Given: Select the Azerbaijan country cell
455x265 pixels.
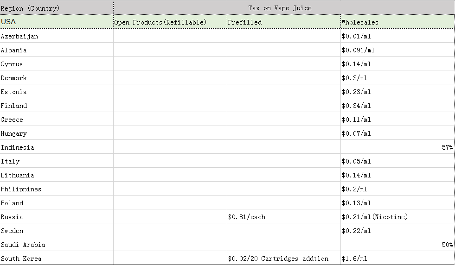Looking at the screenshot, I should pos(57,36).
